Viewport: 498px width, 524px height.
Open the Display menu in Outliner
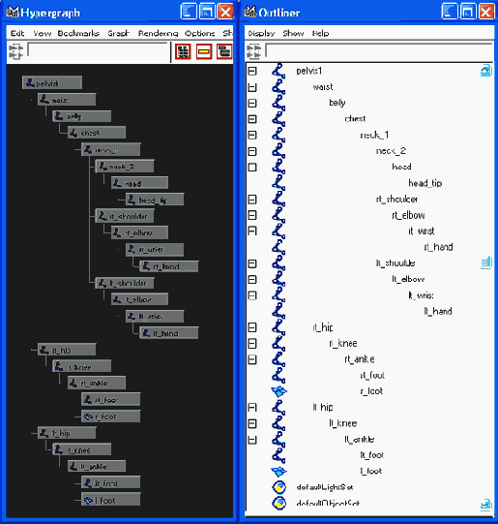(x=261, y=33)
